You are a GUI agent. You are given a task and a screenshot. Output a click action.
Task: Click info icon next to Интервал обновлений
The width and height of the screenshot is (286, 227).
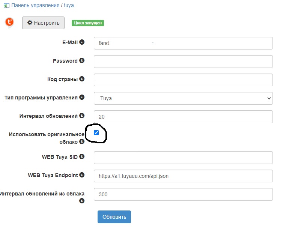coord(82,116)
